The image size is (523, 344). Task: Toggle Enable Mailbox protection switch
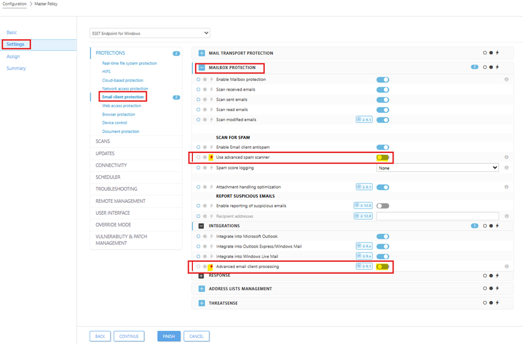(382, 80)
